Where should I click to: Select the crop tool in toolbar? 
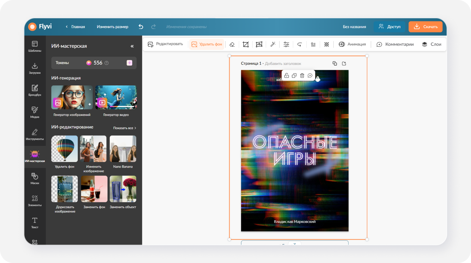pyautogui.click(x=246, y=44)
